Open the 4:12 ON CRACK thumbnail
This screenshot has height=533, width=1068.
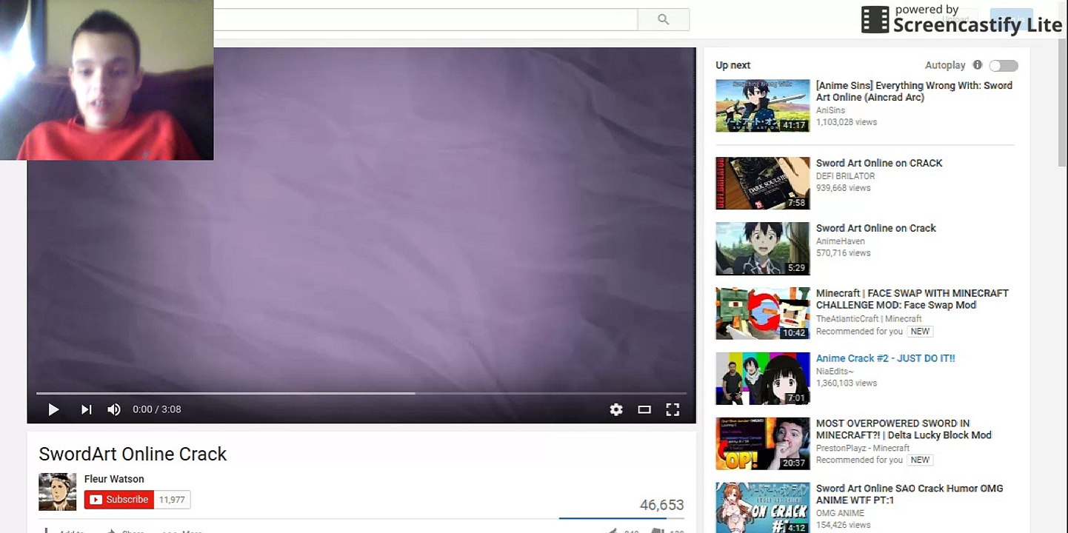763,508
